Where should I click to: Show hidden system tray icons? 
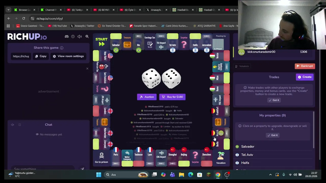click(x=270, y=175)
